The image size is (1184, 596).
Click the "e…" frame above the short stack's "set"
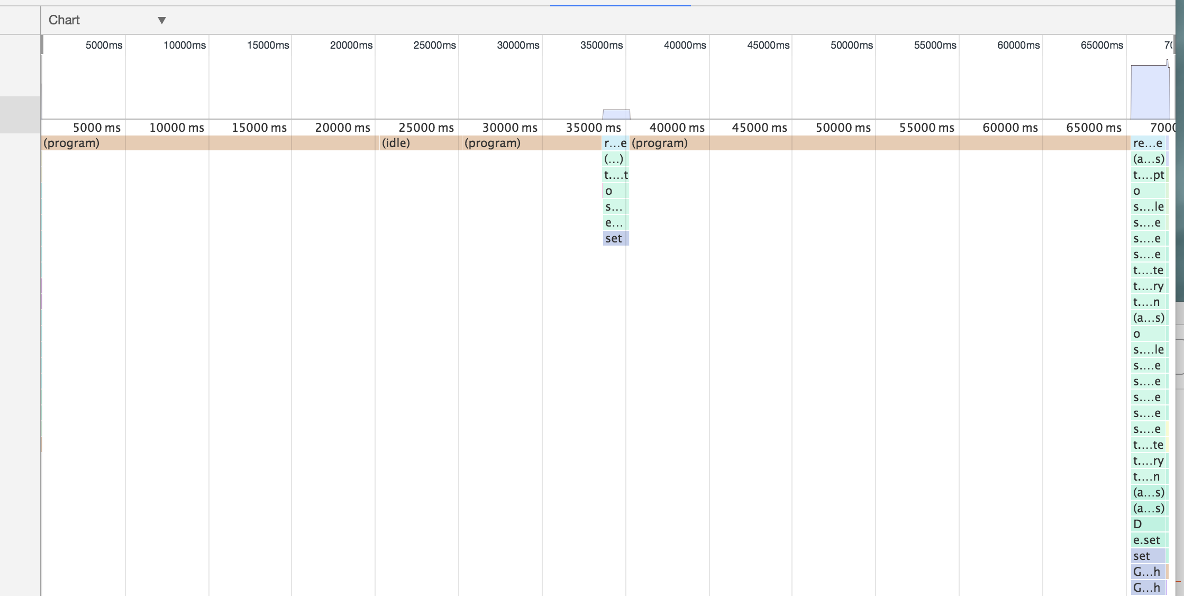click(615, 222)
